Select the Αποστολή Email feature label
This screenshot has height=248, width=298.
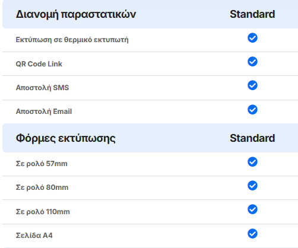[44, 112]
